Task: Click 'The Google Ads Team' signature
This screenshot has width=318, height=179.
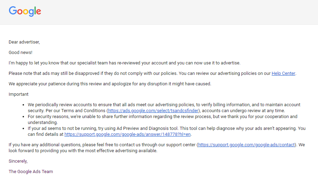Action: click(31, 172)
